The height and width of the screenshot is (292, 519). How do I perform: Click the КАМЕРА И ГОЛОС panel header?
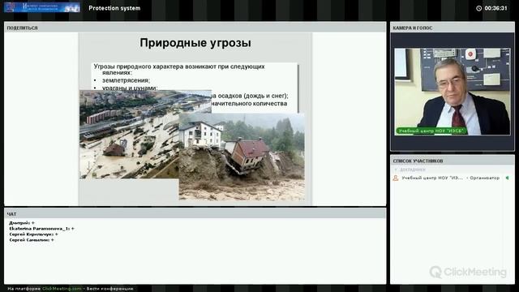453,28
